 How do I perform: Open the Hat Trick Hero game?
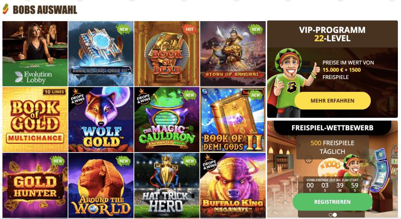click(x=167, y=185)
